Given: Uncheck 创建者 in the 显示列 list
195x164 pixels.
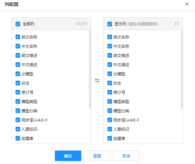Looking at the screenshot, I should [110, 138].
